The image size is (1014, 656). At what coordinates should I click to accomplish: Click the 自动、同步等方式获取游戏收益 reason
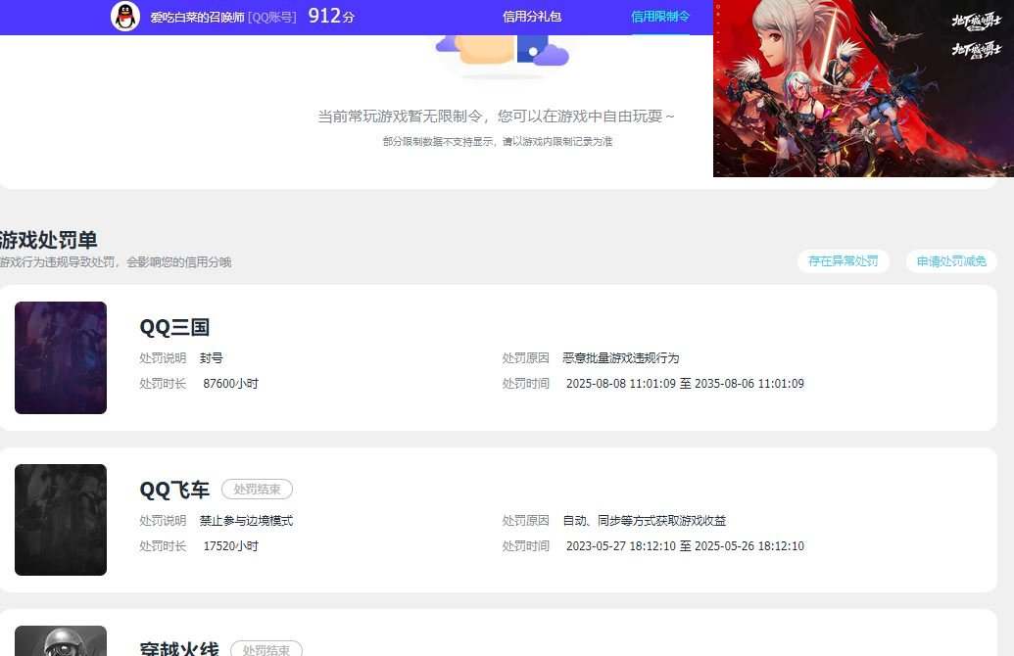point(644,520)
